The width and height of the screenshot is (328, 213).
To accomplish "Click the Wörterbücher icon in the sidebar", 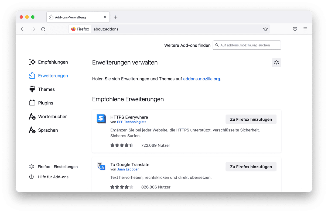I will pyautogui.click(x=32, y=117).
